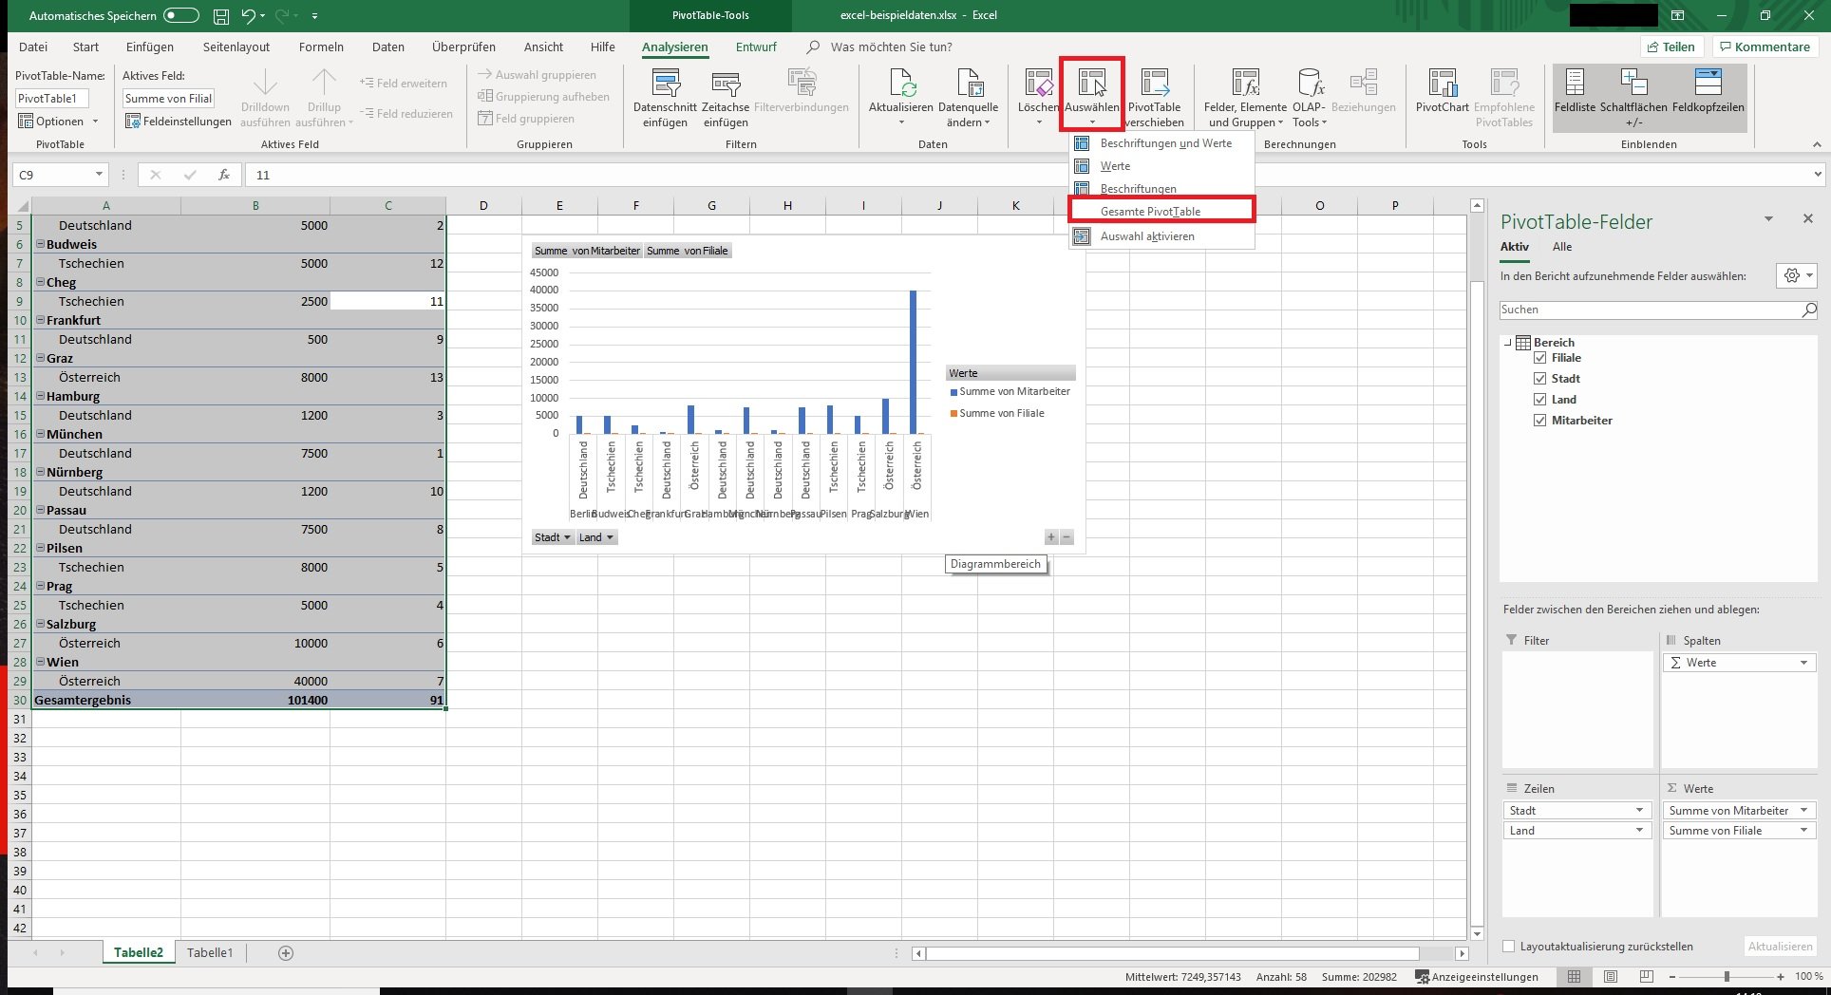This screenshot has height=995, width=1831.
Task: Open the Land filter dropdown in chart
Action: pos(597,537)
